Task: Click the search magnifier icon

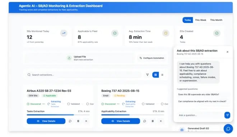Action: (x=29, y=75)
